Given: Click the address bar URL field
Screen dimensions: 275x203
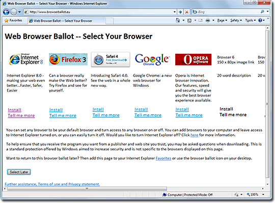Looking at the screenshot, I should [x=98, y=12].
